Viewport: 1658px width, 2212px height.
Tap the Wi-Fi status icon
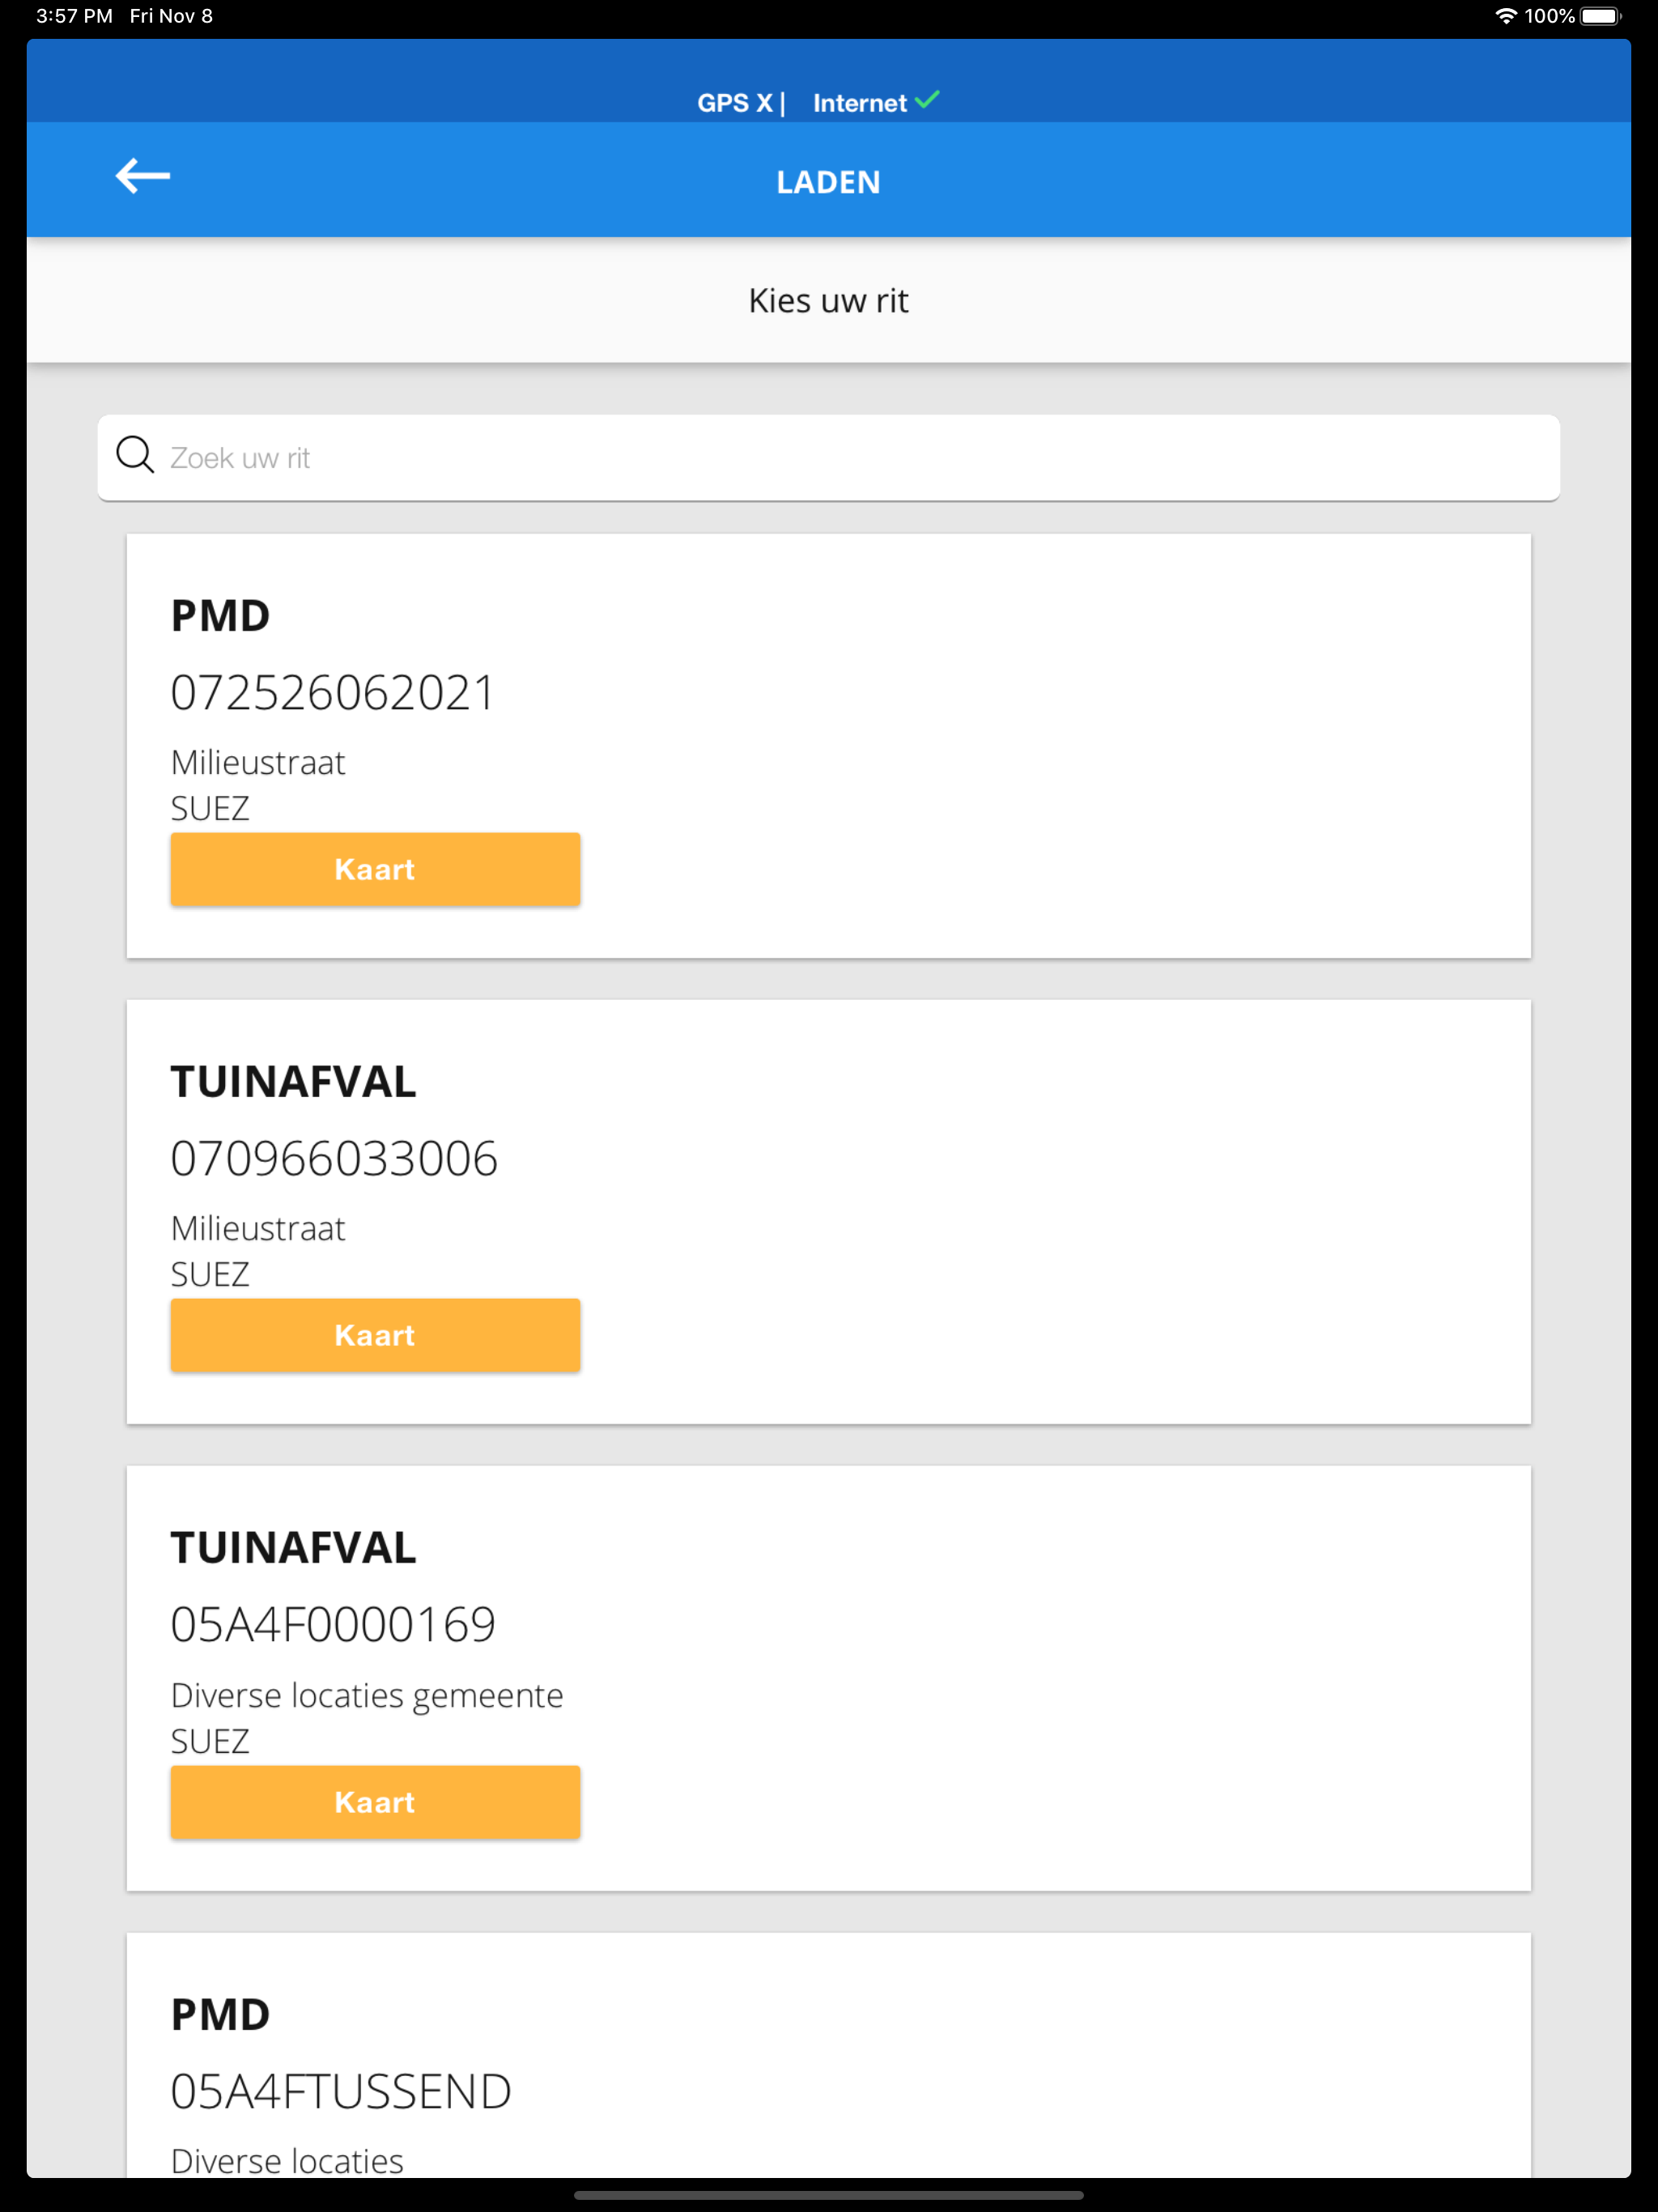coord(1505,16)
